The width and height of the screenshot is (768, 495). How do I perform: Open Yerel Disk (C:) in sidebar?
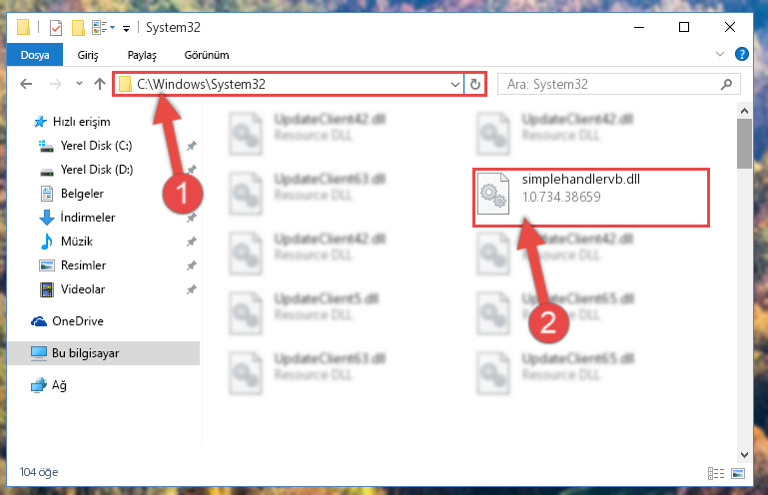click(x=96, y=146)
